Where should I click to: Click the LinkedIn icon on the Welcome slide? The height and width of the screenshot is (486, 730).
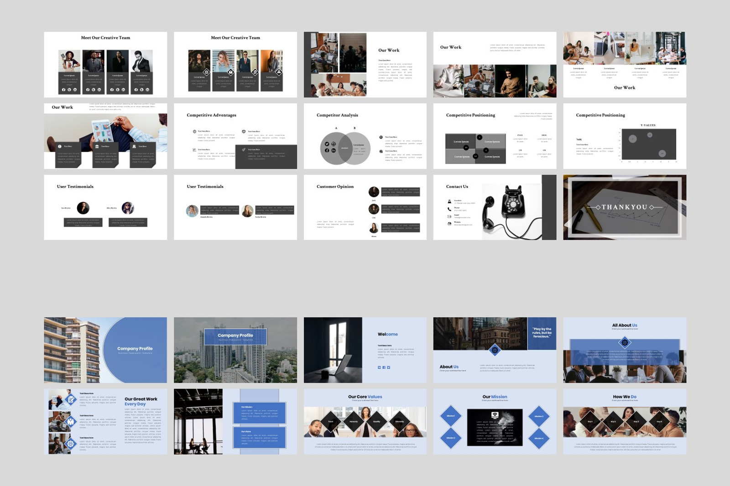point(379,367)
